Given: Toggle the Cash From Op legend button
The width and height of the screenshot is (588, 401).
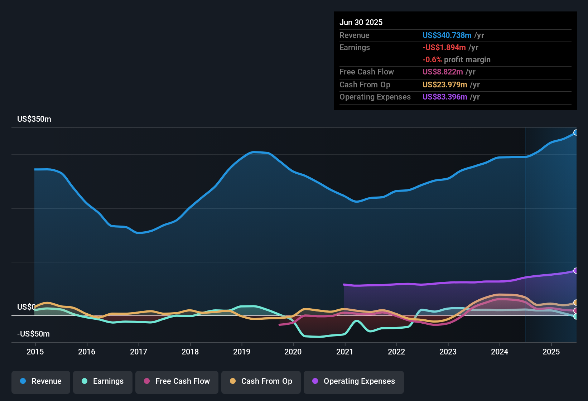Looking at the screenshot, I should [261, 381].
